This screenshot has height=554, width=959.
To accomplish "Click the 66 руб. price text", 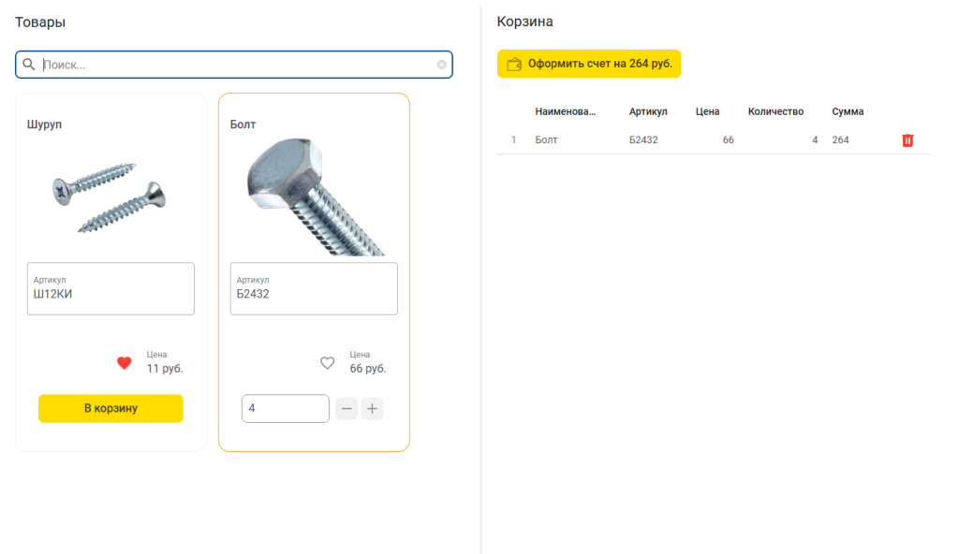I will 367,369.
